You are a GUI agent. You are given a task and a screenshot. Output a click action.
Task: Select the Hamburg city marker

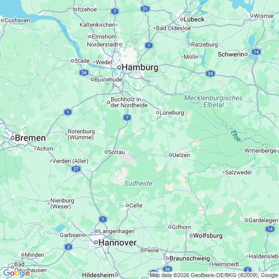pos(119,68)
